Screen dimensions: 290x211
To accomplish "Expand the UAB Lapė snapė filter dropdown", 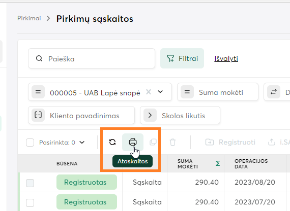I will [160, 92].
